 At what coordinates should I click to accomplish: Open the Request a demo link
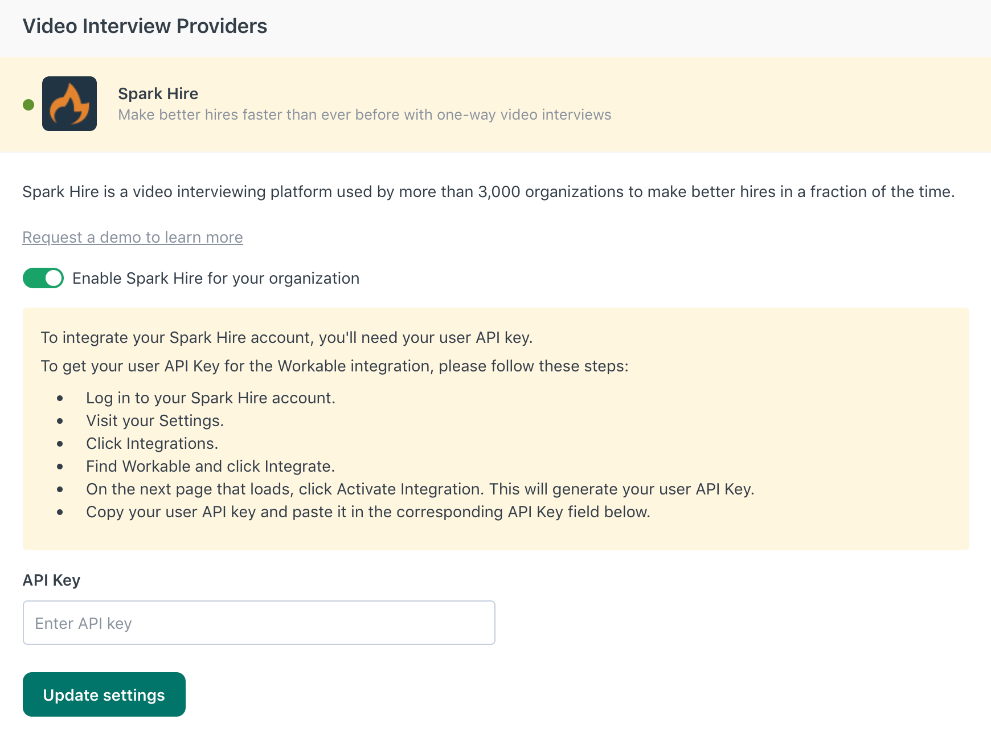point(133,237)
